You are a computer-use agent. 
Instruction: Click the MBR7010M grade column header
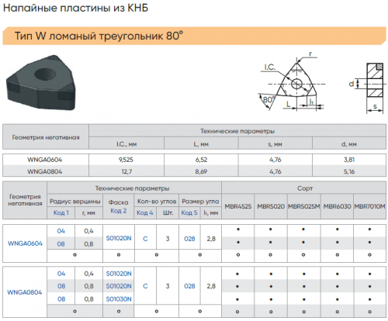click(x=369, y=206)
